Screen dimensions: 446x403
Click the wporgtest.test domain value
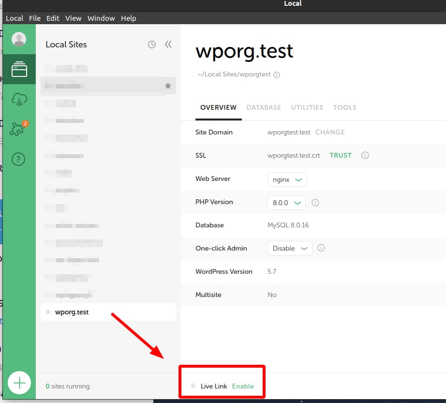[289, 132]
